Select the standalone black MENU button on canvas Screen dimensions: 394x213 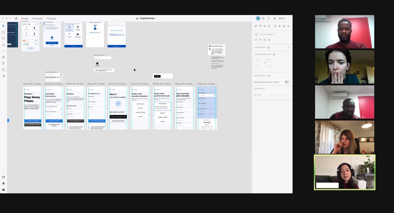pos(157,76)
